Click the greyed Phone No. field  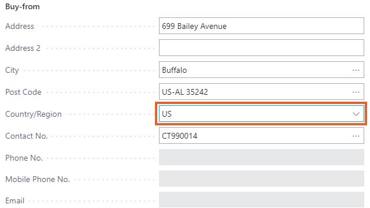tap(261, 157)
